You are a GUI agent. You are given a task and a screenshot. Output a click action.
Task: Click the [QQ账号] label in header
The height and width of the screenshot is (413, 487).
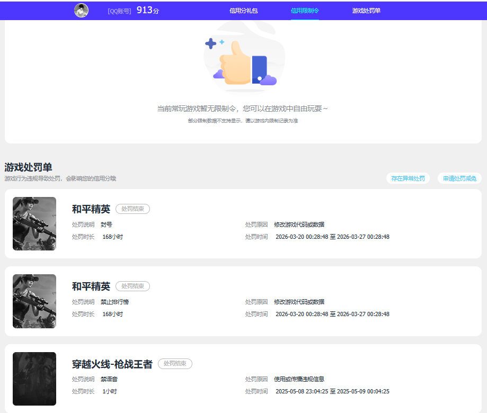click(119, 11)
